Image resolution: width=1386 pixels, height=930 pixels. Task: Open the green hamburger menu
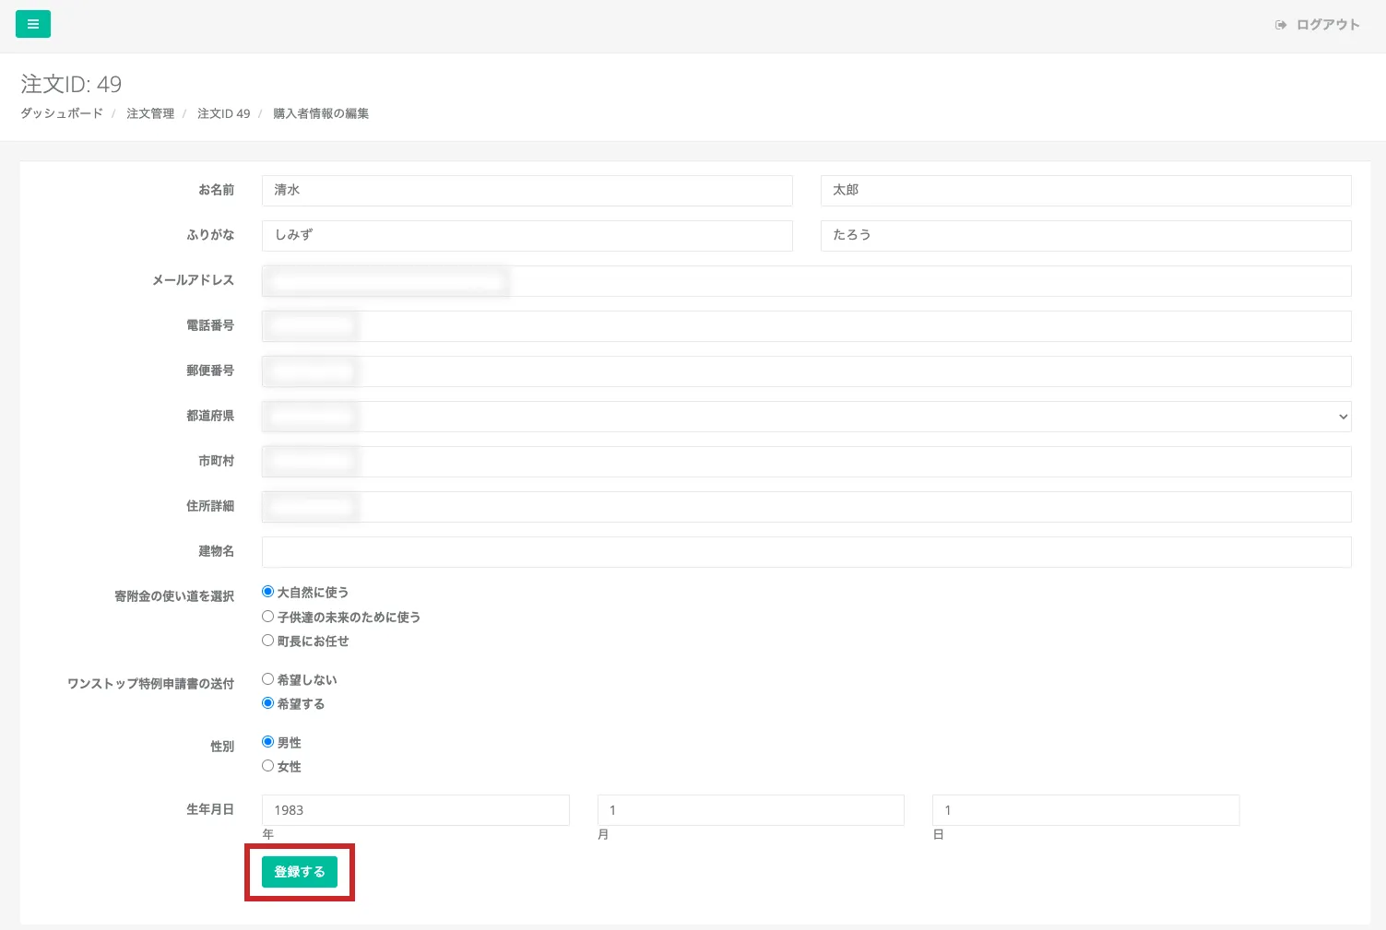click(x=33, y=24)
